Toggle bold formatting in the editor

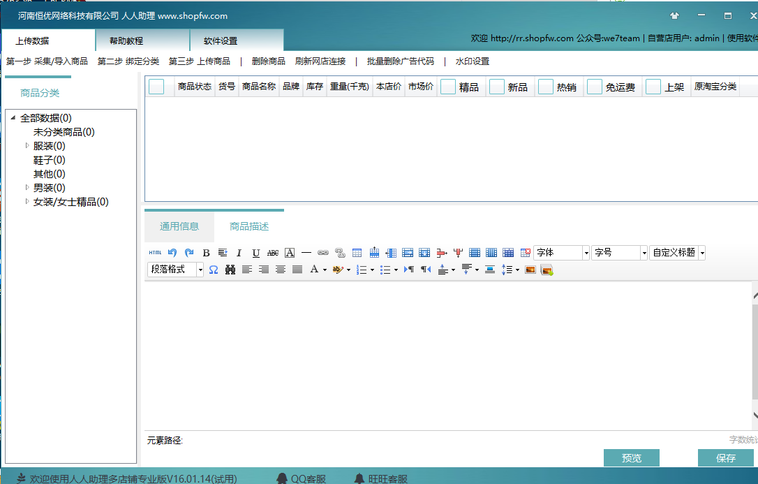click(x=206, y=252)
